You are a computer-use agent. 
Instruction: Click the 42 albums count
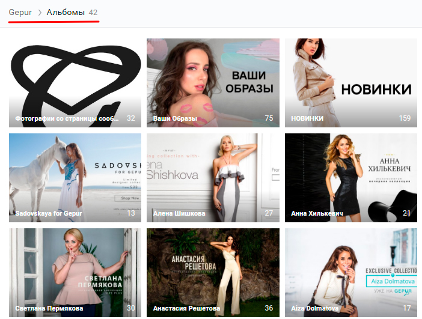click(93, 13)
